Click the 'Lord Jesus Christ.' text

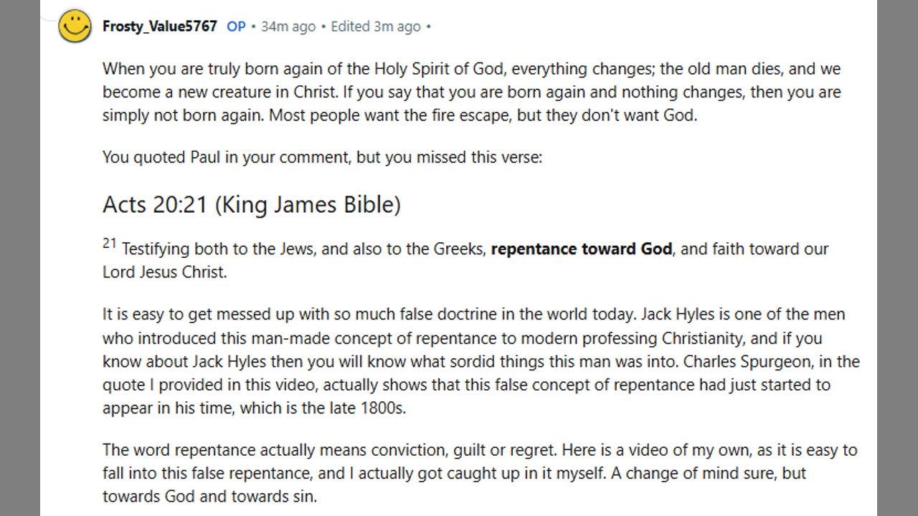click(164, 272)
